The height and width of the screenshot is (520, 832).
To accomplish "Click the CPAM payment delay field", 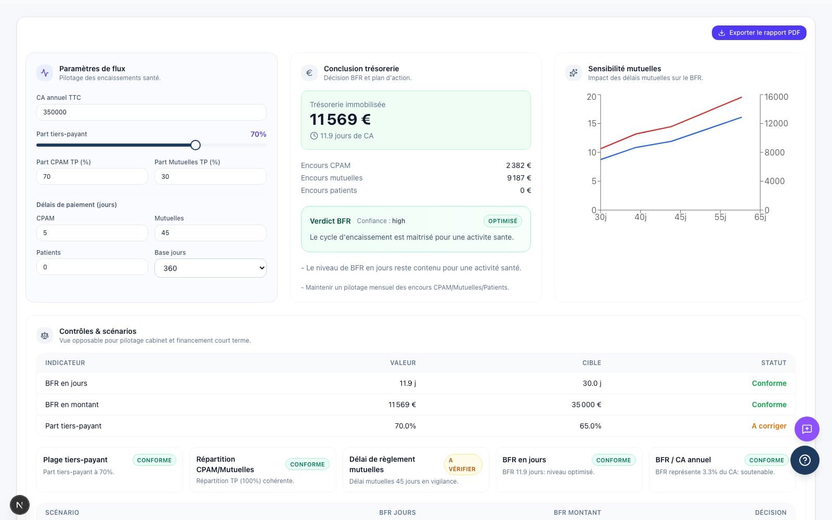I will tap(92, 233).
